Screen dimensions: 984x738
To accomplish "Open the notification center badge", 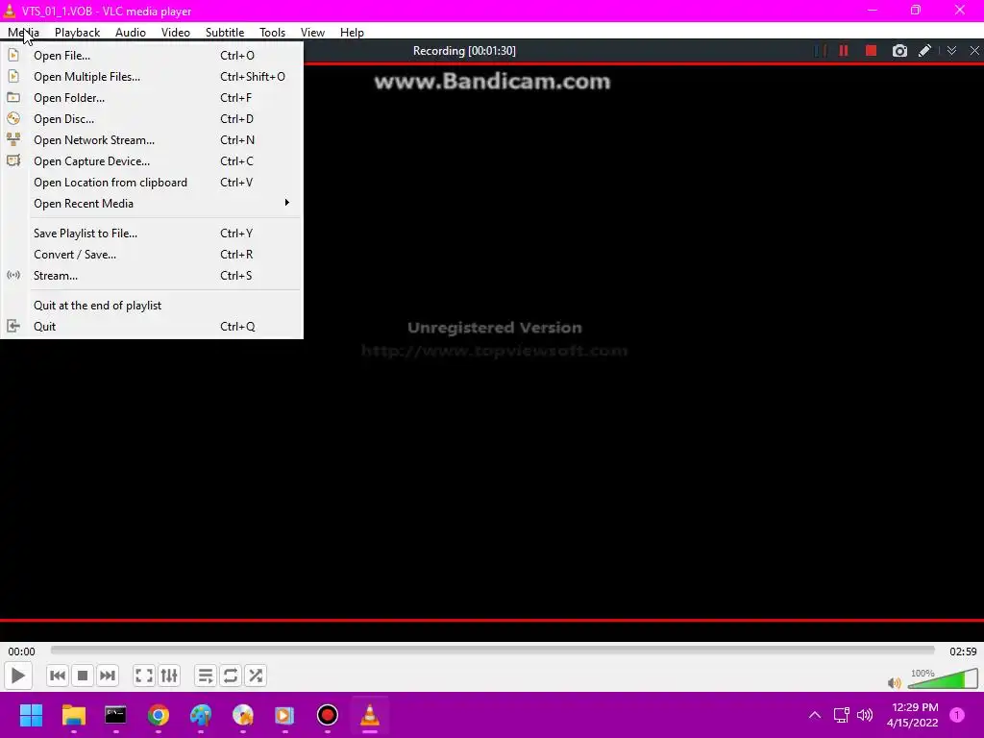I will [x=957, y=715].
